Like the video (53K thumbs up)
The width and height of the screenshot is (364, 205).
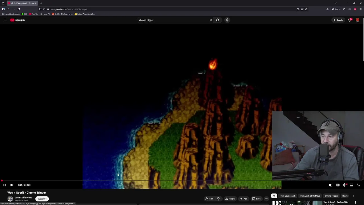click(209, 199)
